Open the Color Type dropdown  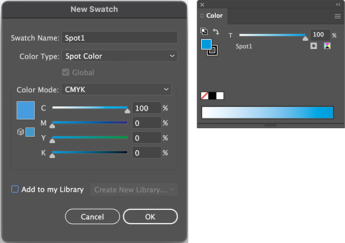click(x=120, y=56)
